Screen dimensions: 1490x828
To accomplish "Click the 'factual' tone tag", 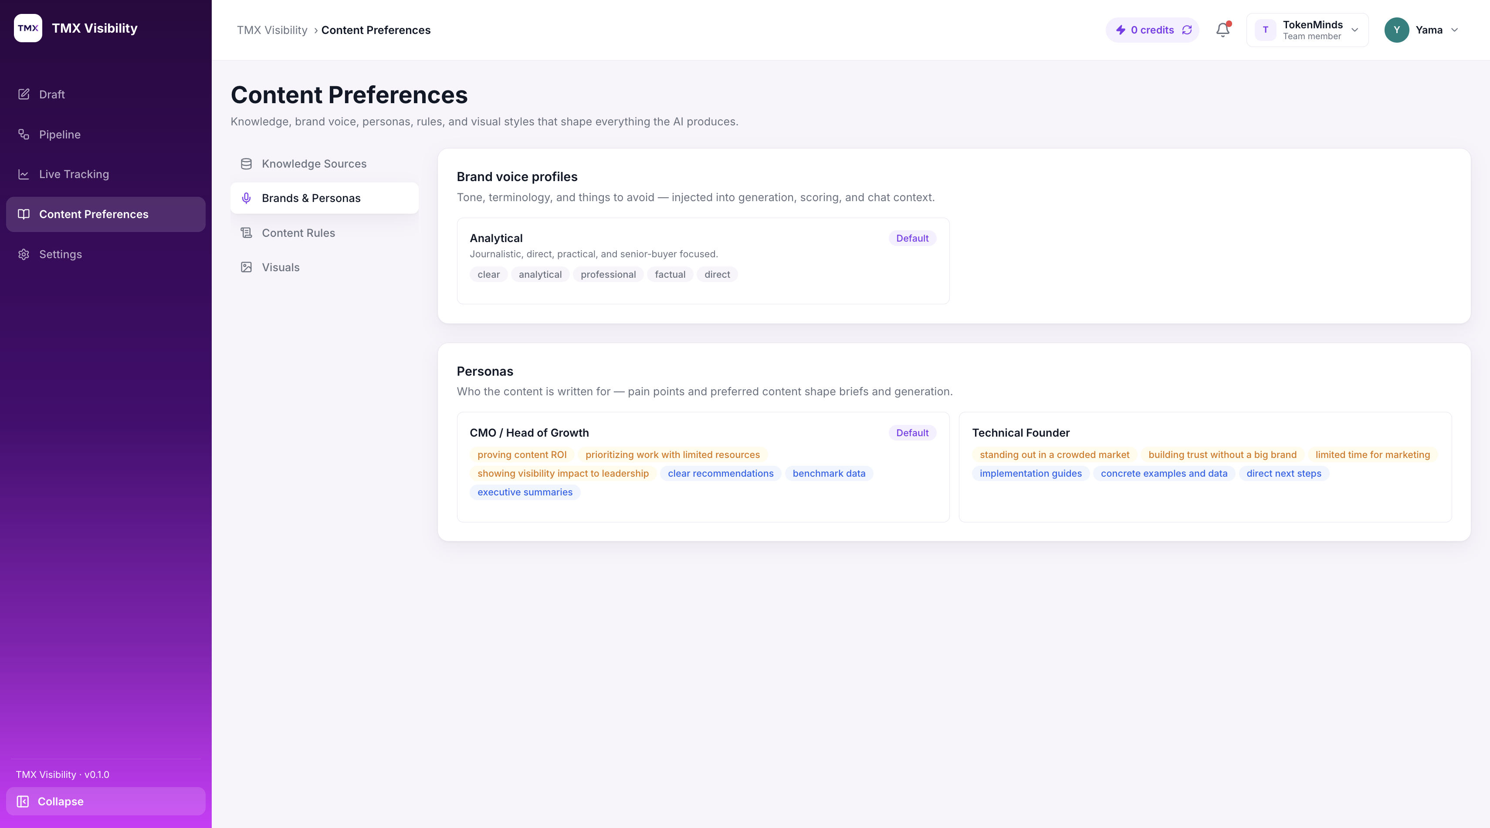I will [670, 274].
